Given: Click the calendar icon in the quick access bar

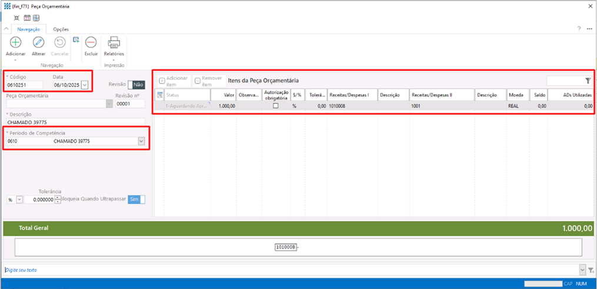Looking at the screenshot, I should pyautogui.click(x=27, y=18).
